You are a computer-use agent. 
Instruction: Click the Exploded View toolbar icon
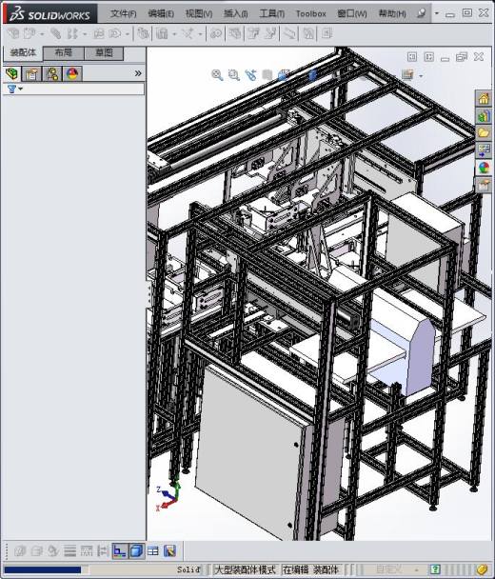(x=253, y=34)
